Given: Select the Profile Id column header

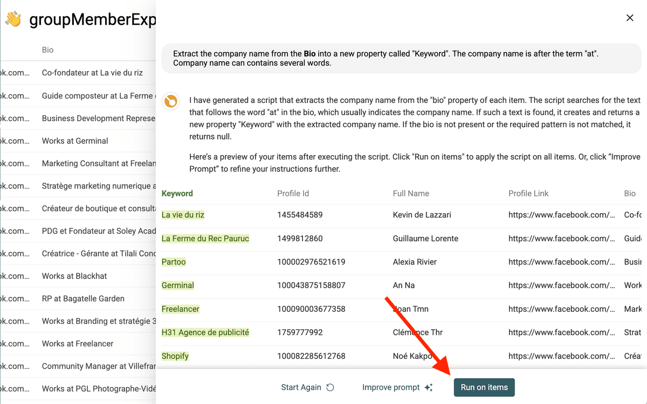Looking at the screenshot, I should [293, 193].
